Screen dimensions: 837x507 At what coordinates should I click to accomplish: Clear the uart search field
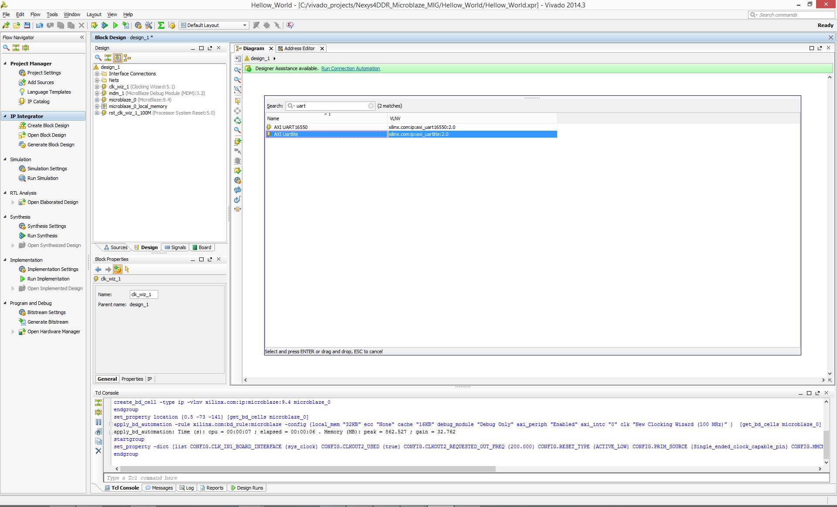pos(371,106)
